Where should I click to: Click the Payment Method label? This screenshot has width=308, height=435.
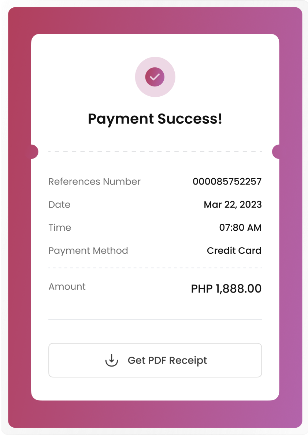click(x=88, y=250)
